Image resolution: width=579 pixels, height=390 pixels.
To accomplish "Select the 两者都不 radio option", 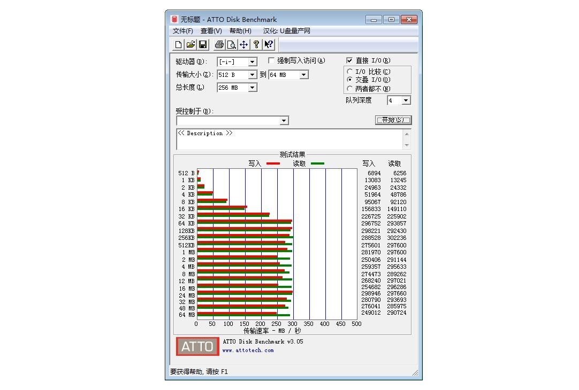I will tap(349, 89).
